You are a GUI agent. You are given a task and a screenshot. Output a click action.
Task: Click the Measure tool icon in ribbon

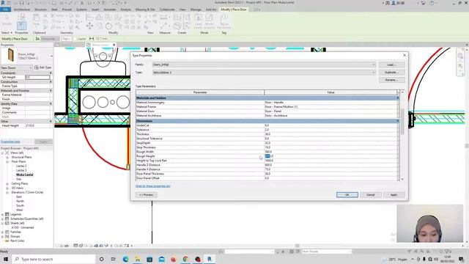(163, 26)
